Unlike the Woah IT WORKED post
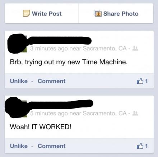The image size is (158, 157). click(x=19, y=146)
